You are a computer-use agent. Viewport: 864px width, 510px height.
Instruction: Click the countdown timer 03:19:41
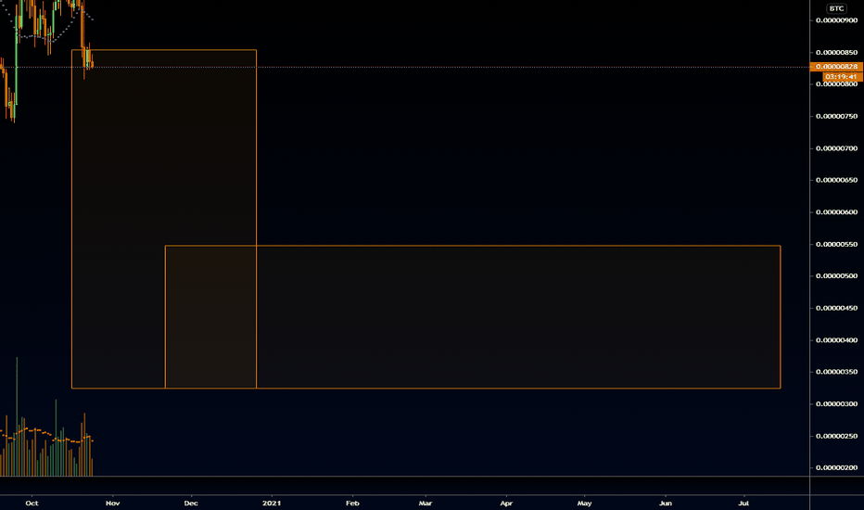coord(842,77)
